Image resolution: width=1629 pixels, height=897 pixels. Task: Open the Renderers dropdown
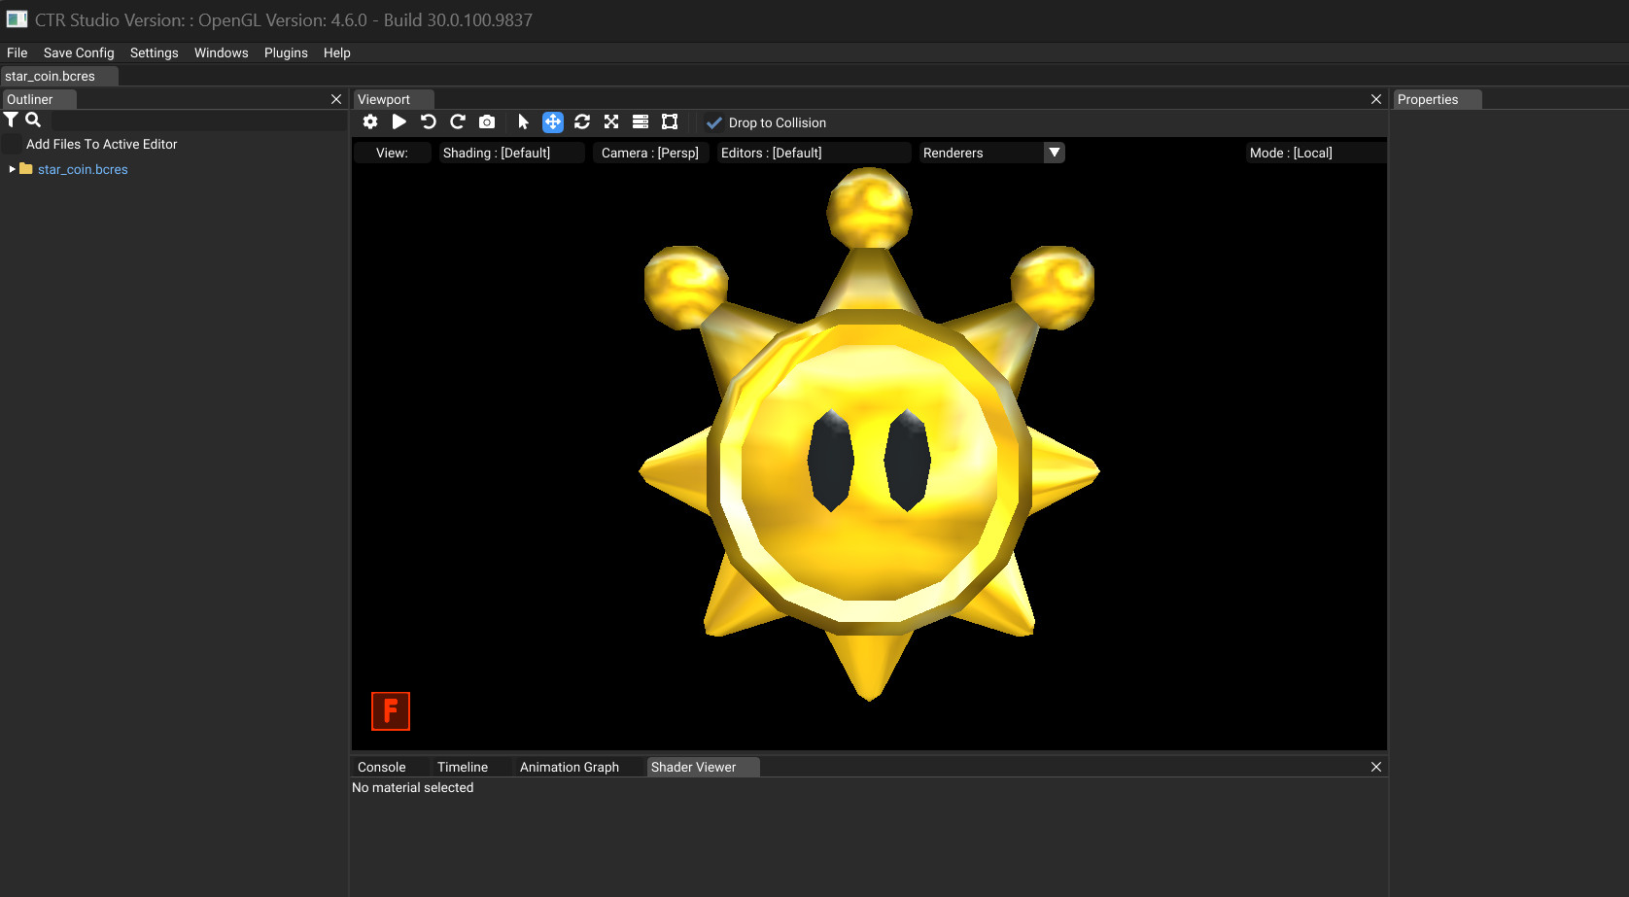[x=1054, y=153]
